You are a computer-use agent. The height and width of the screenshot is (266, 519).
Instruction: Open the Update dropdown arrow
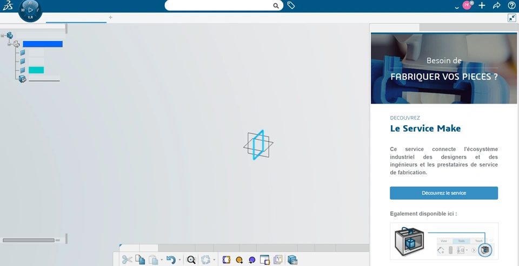tap(214, 260)
